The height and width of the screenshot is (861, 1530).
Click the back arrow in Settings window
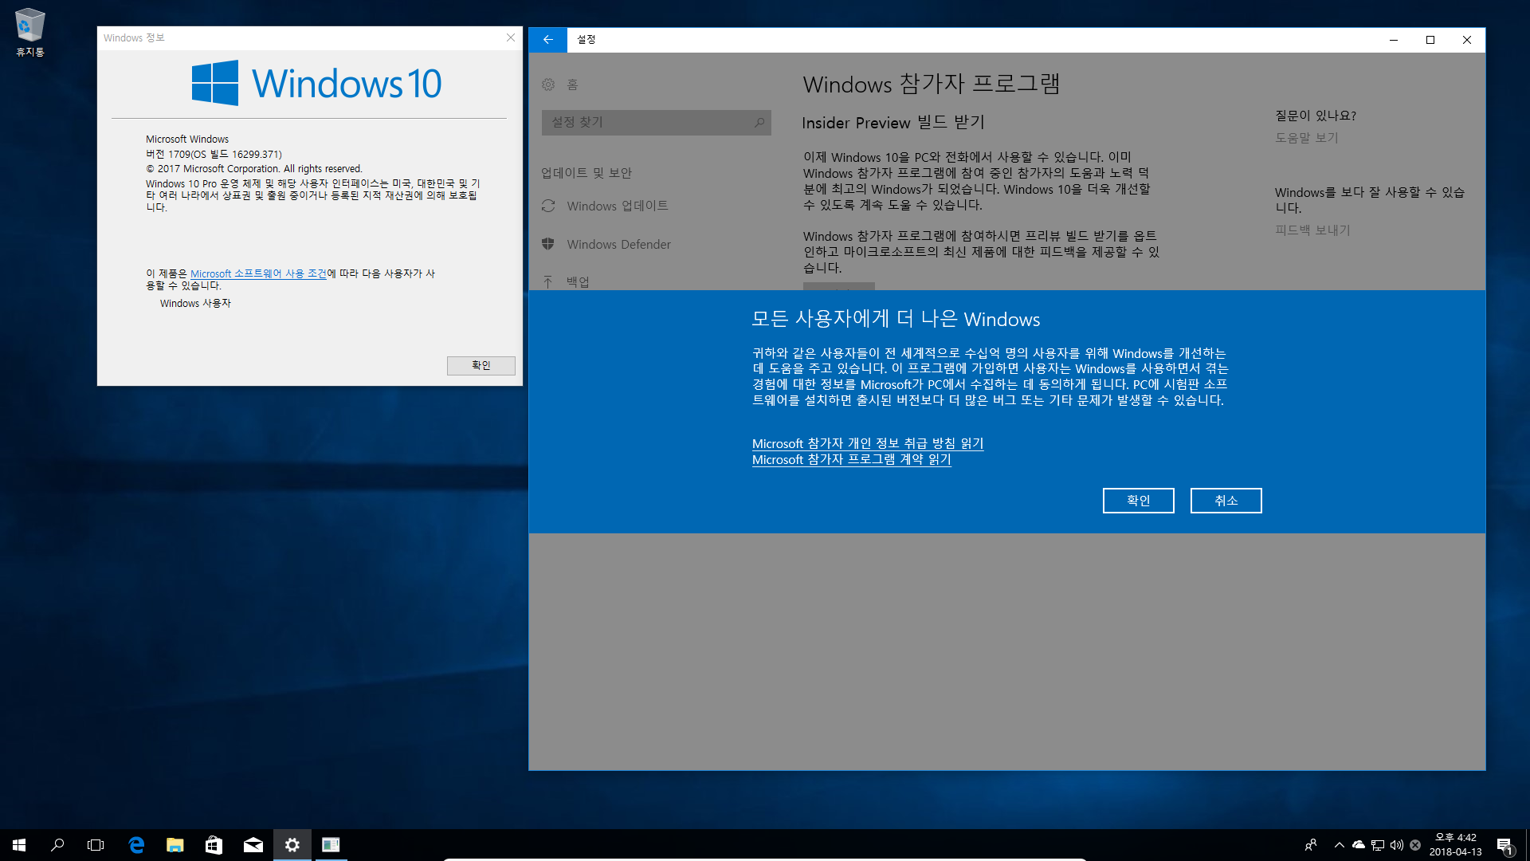click(548, 39)
